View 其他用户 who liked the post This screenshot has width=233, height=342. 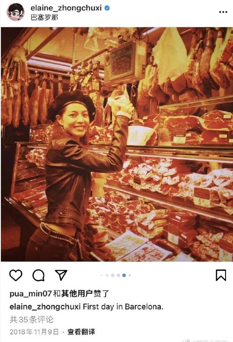coord(77,294)
